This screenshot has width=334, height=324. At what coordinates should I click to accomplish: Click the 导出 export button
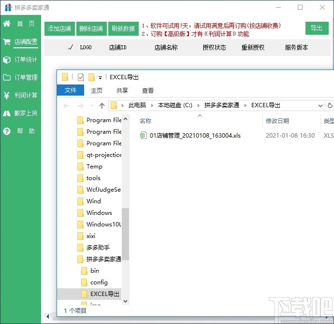pos(317,28)
